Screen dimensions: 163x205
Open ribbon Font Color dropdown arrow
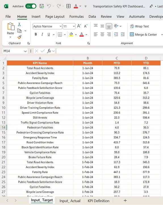[86, 34]
